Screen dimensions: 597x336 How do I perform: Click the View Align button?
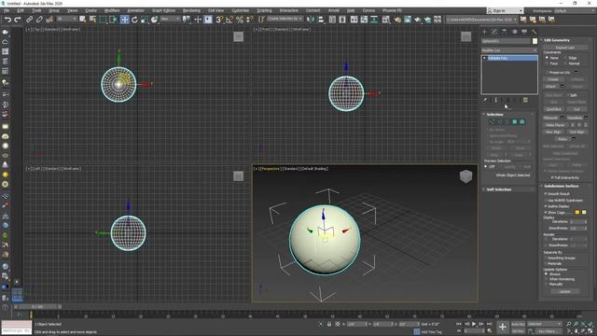coord(553,132)
